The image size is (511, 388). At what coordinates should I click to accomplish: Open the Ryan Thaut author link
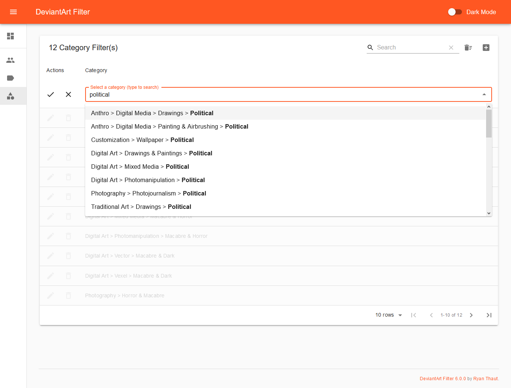485,379
